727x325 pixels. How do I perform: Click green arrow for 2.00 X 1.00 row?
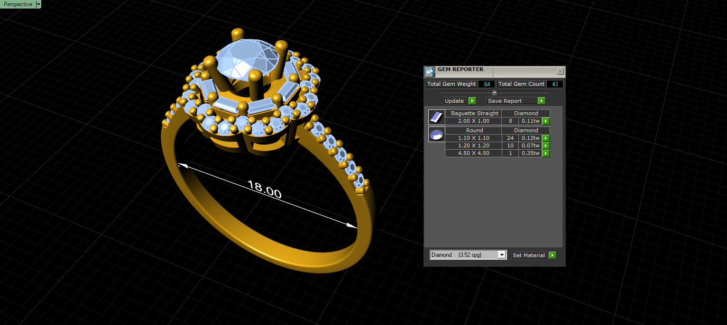[x=546, y=121]
